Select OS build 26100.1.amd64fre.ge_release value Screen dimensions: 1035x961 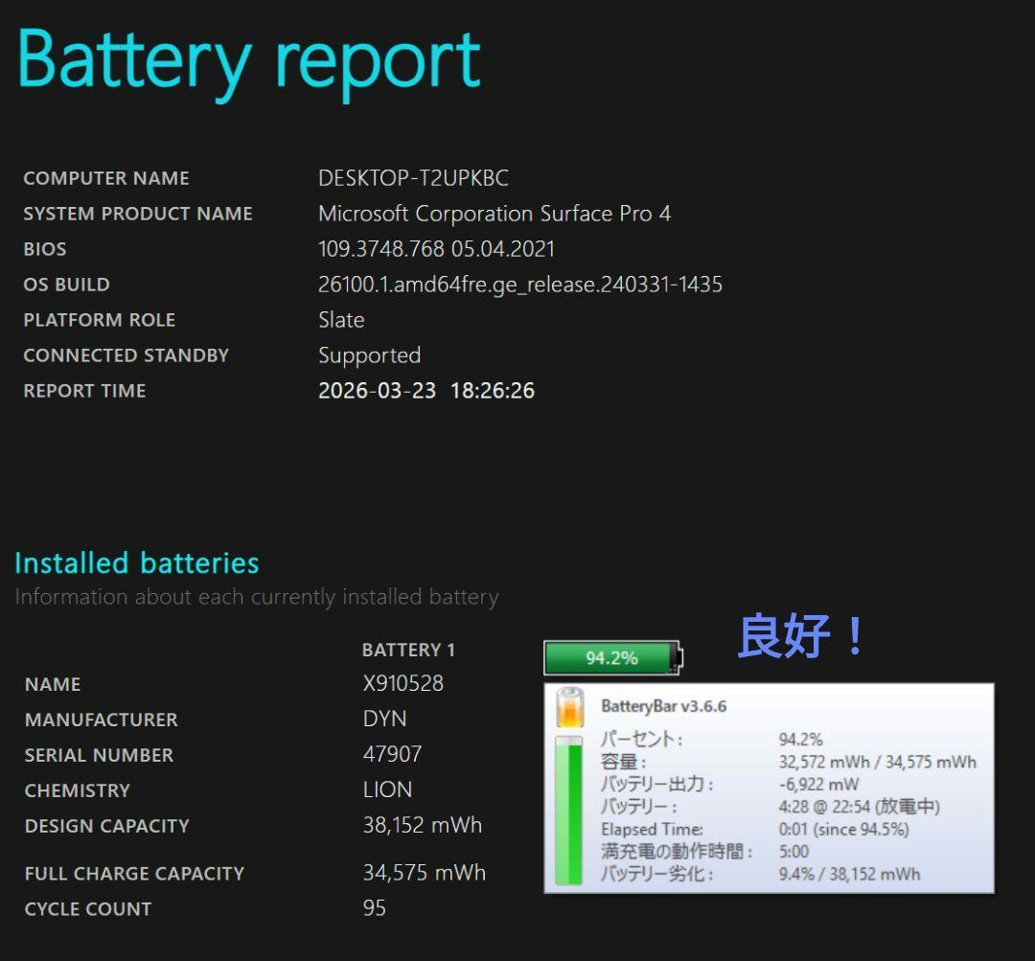pos(520,285)
